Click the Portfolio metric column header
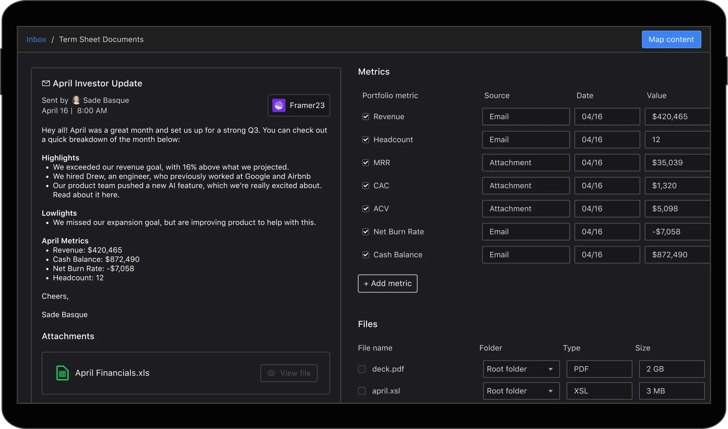 [390, 96]
